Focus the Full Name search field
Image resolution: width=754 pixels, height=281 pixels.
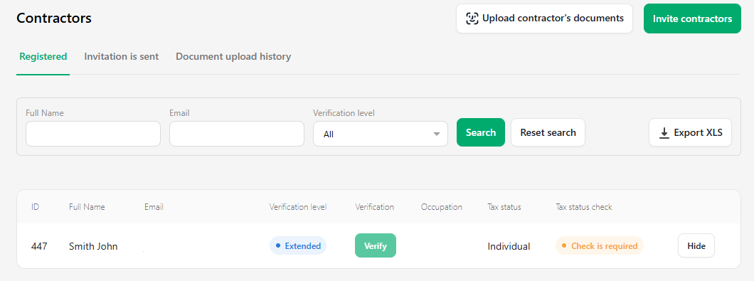93,134
